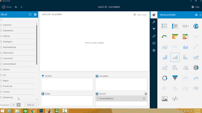
Task: Select the Region field
Action: 18,81
